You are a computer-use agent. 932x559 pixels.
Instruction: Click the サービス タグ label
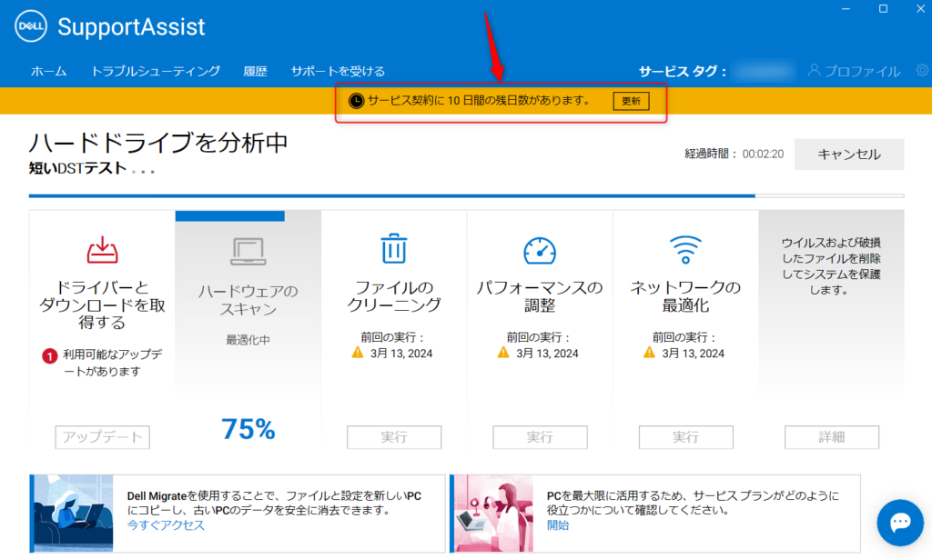[683, 72]
